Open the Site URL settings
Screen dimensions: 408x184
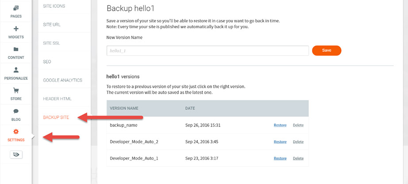pos(52,24)
